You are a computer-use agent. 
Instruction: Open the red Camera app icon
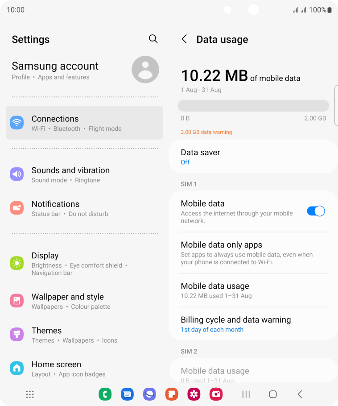click(216, 394)
